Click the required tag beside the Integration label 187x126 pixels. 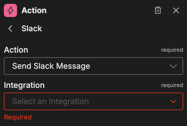coord(172,85)
